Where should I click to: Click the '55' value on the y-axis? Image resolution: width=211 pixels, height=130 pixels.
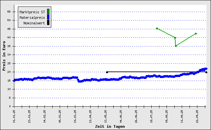pos(9,12)
